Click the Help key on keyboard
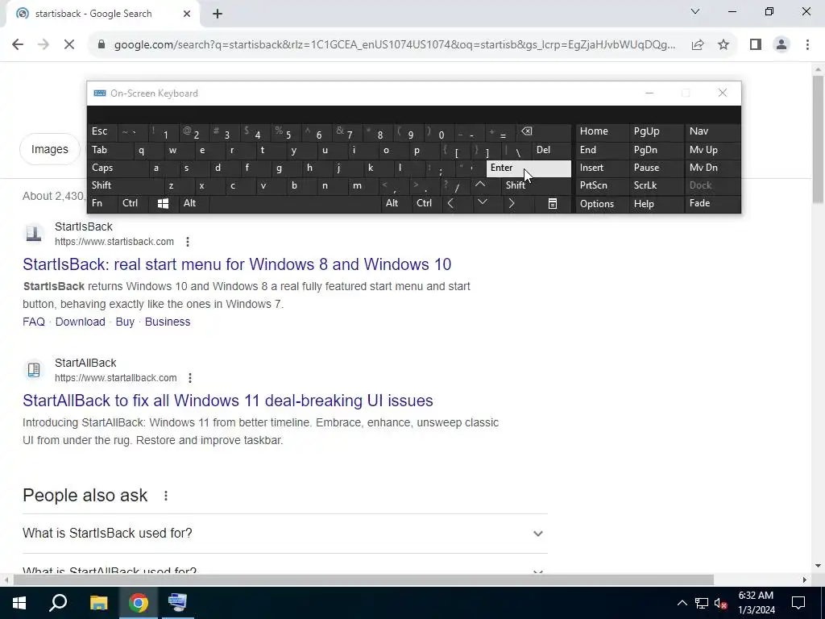 click(x=656, y=204)
